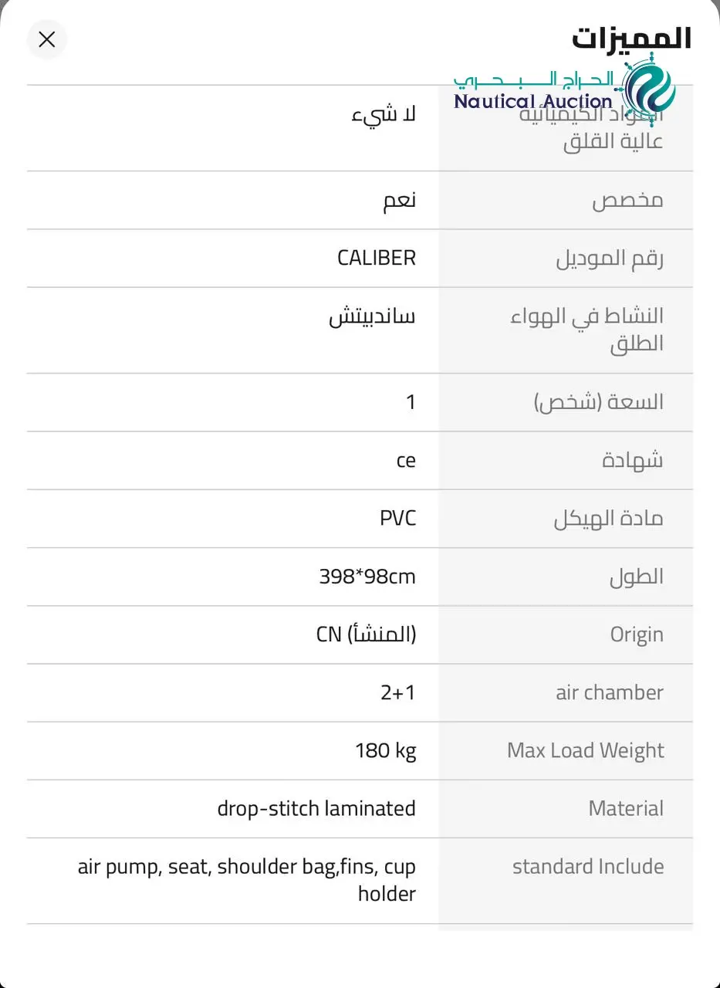Click the CALIBER model number value
The height and width of the screenshot is (988, 720).
(377, 258)
